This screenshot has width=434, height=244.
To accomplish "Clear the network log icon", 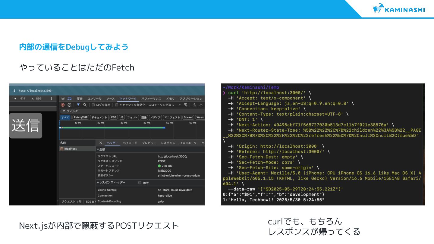I will click(x=69, y=105).
